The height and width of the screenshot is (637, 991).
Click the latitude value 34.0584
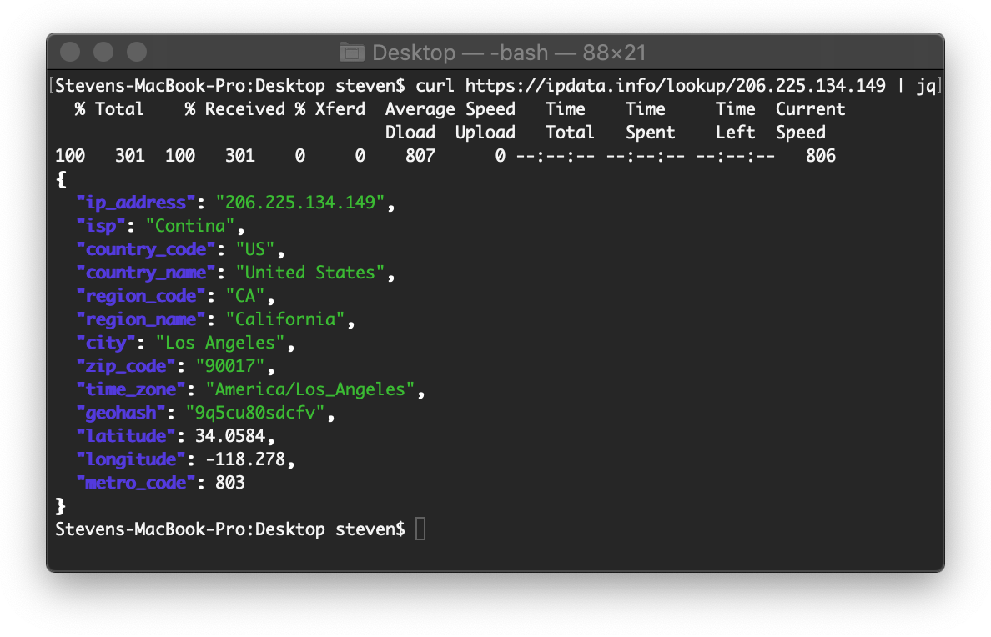pos(230,436)
